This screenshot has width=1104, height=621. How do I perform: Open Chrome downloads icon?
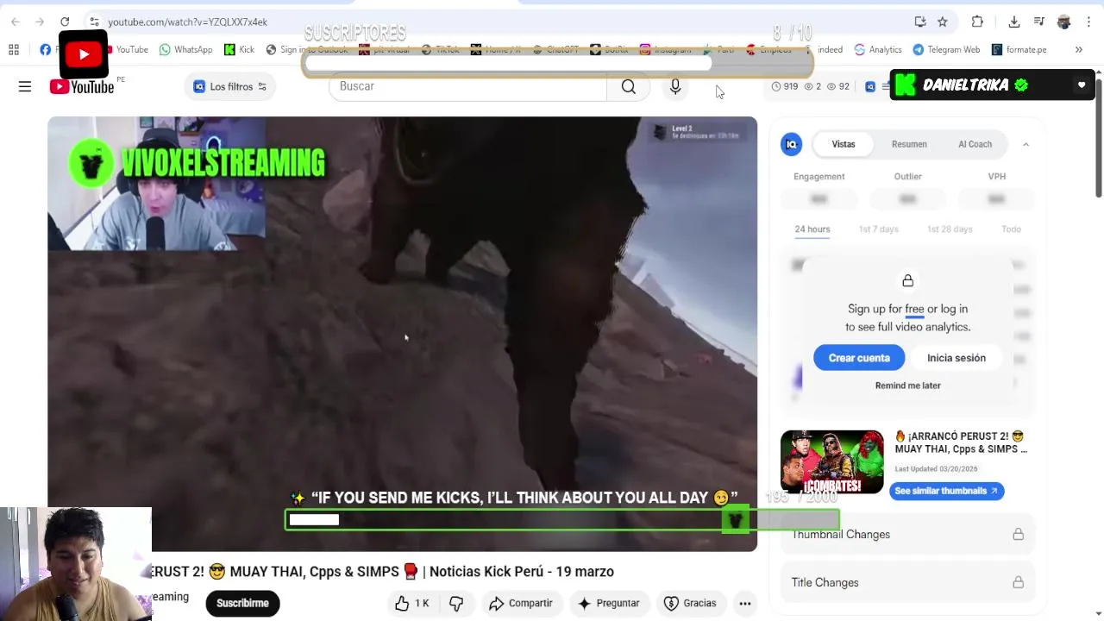pyautogui.click(x=1014, y=22)
